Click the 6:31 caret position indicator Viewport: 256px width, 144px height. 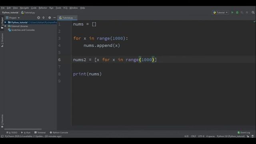coord(186,136)
